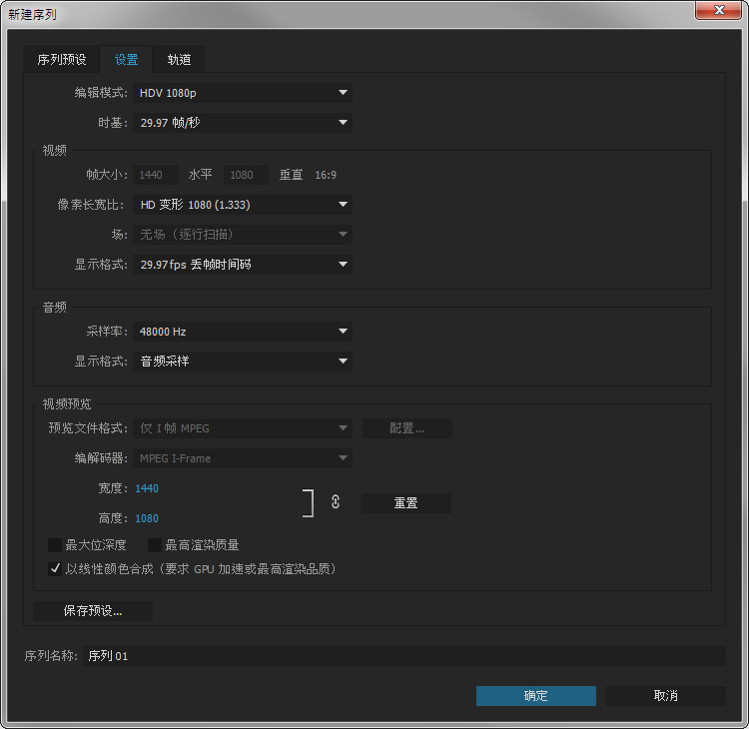Expand the 编解码器 MPEG I-Frame dropdown
The height and width of the screenshot is (729, 749).
click(243, 458)
